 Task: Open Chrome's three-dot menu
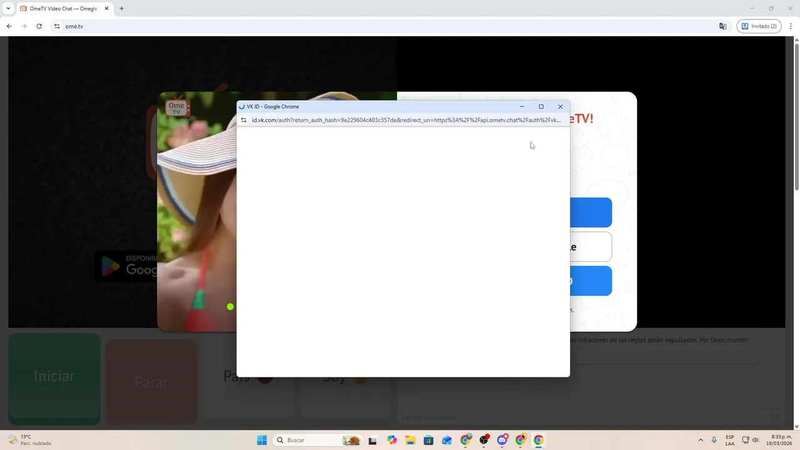point(791,26)
